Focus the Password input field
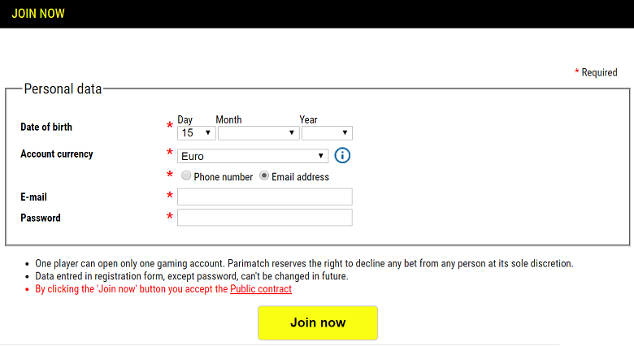The height and width of the screenshot is (346, 634). tap(265, 217)
